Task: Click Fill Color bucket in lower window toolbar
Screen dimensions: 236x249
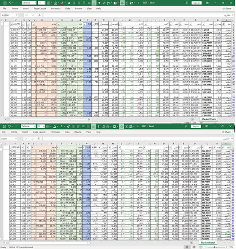Action: [55, 126]
